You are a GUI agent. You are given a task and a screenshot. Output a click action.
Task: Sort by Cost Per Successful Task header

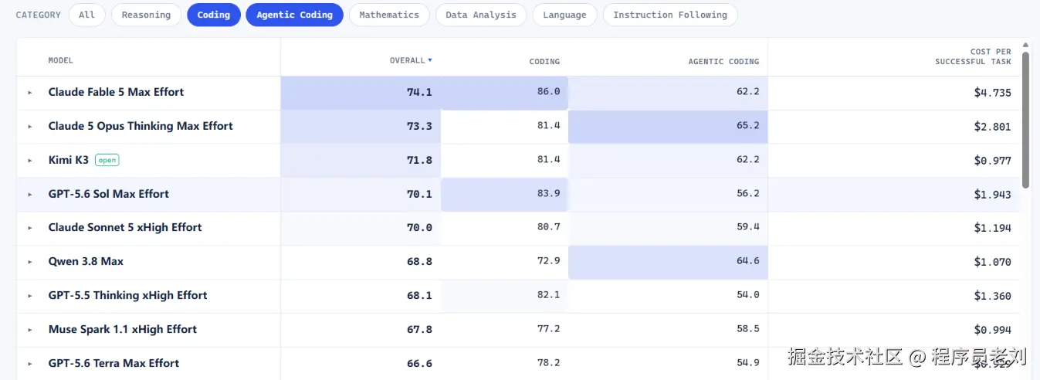[x=973, y=56]
